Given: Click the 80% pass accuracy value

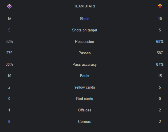Looking at the screenshot, I should tap(9, 64).
